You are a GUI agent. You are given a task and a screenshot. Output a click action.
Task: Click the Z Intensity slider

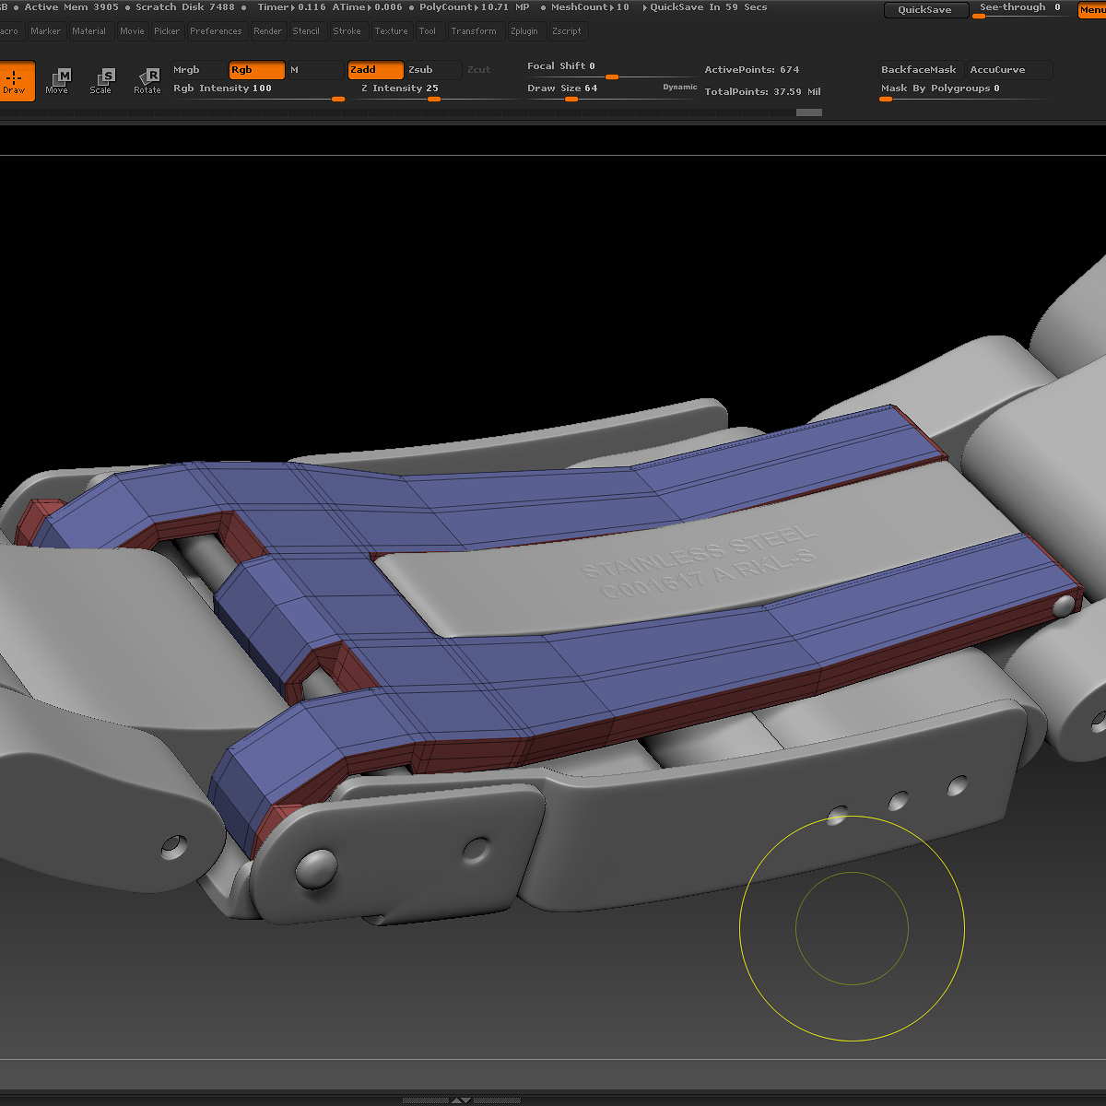[439, 91]
